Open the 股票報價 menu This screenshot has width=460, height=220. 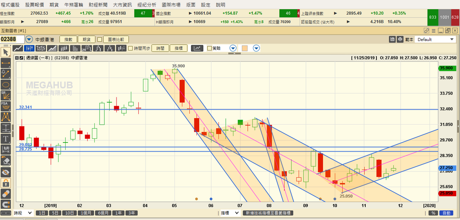point(35,5)
